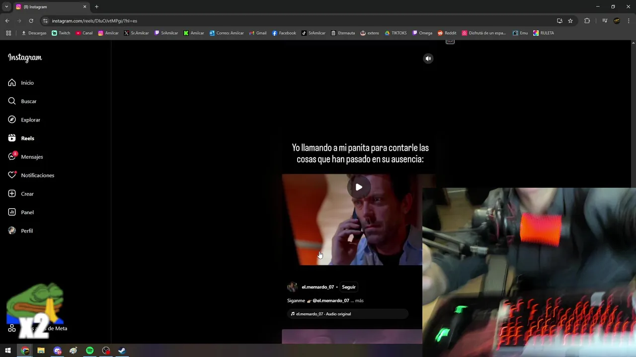
Task: Open Reddit bookmark
Action: pyautogui.click(x=447, y=33)
